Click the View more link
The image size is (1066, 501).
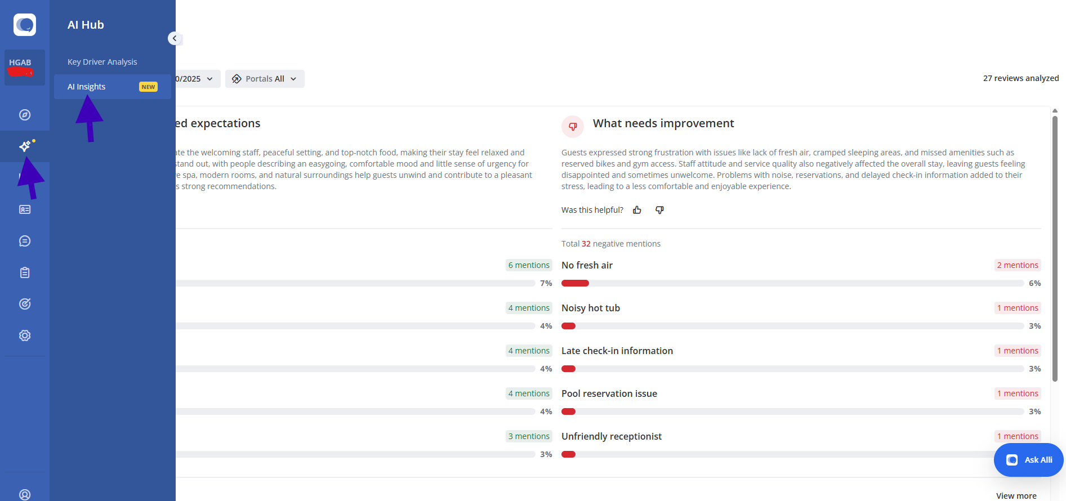1016,495
